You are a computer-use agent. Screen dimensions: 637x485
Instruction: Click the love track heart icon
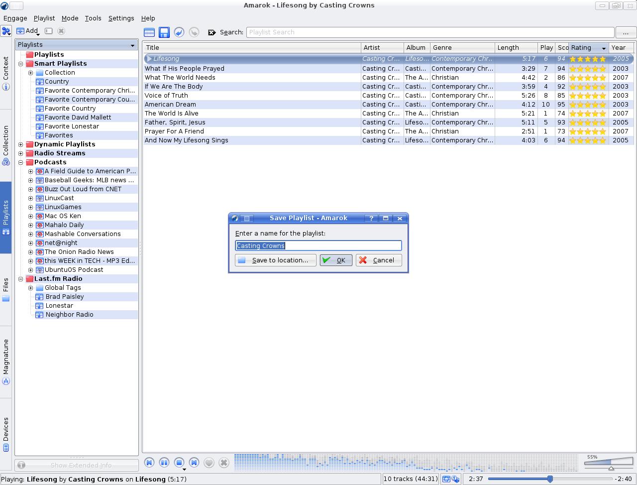[209, 463]
